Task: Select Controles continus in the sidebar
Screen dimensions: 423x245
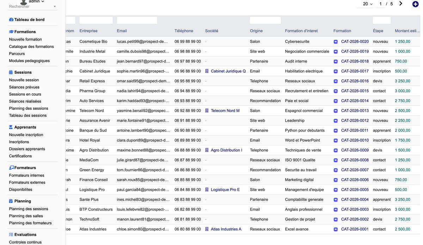Action: click(x=25, y=242)
